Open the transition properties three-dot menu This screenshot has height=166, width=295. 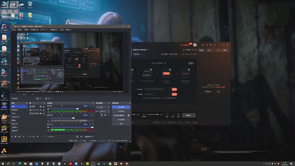pyautogui.click(x=108, y=115)
